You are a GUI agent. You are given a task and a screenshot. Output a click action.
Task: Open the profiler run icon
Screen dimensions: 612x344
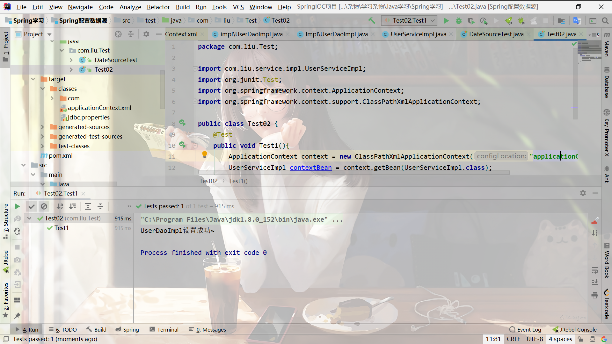coord(484,21)
